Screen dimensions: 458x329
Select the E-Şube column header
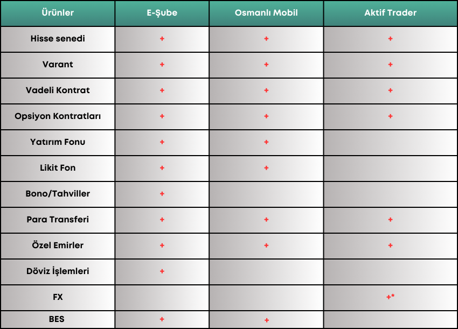[162, 13]
